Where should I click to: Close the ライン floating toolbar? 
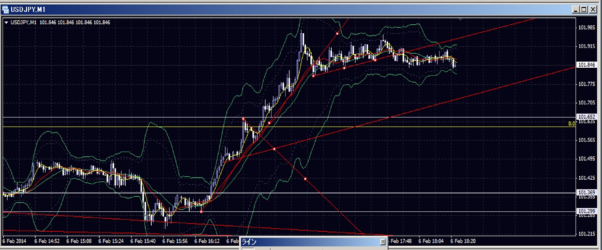tap(382, 242)
